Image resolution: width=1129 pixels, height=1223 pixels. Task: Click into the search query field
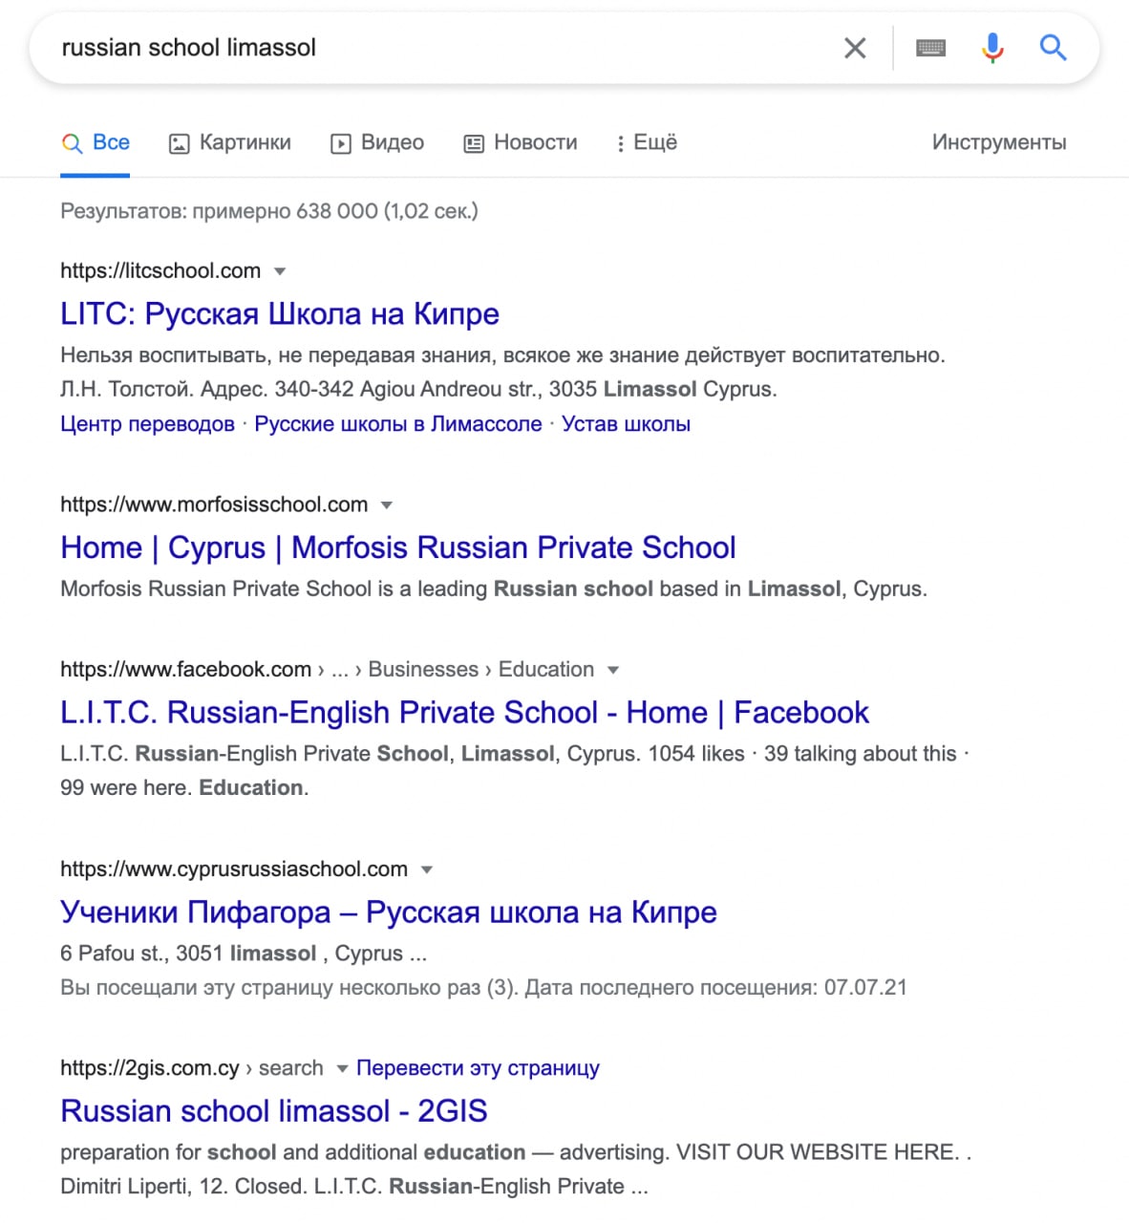pos(430,48)
